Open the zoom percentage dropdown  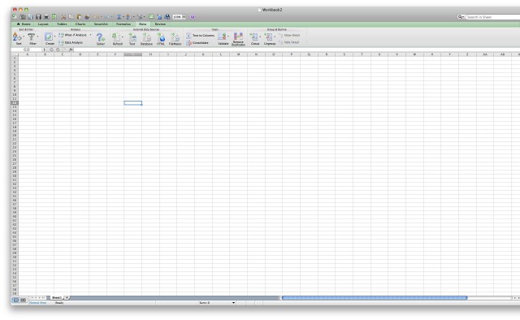[184, 17]
